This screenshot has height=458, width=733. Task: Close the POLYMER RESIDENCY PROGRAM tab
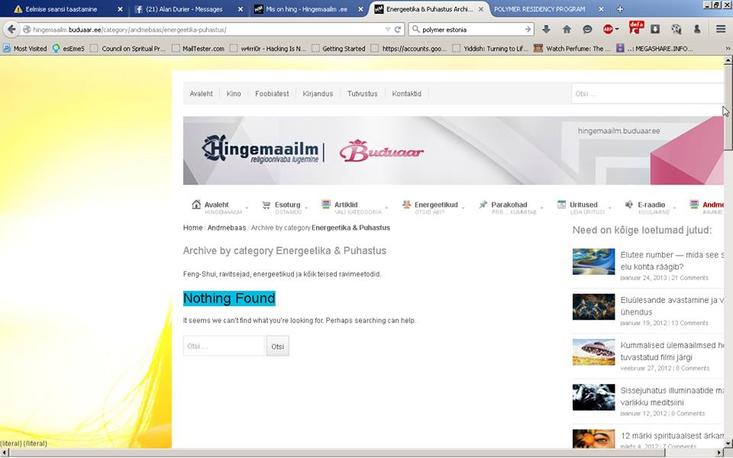pyautogui.click(x=601, y=9)
